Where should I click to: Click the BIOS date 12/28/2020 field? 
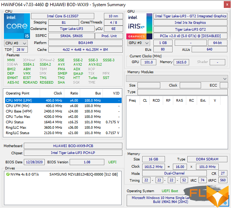[34, 162]
